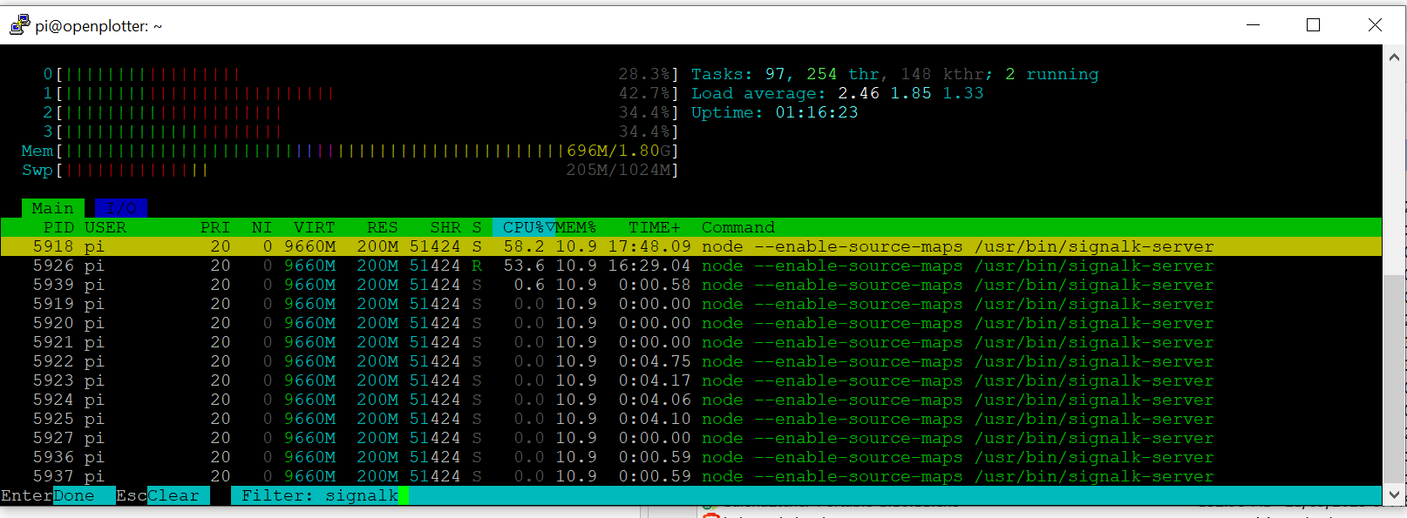The width and height of the screenshot is (1407, 518).
Task: Click TIME+ value 16:29.04
Action: (649, 266)
